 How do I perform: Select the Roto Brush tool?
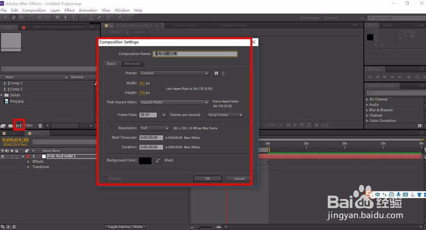tap(109, 17)
